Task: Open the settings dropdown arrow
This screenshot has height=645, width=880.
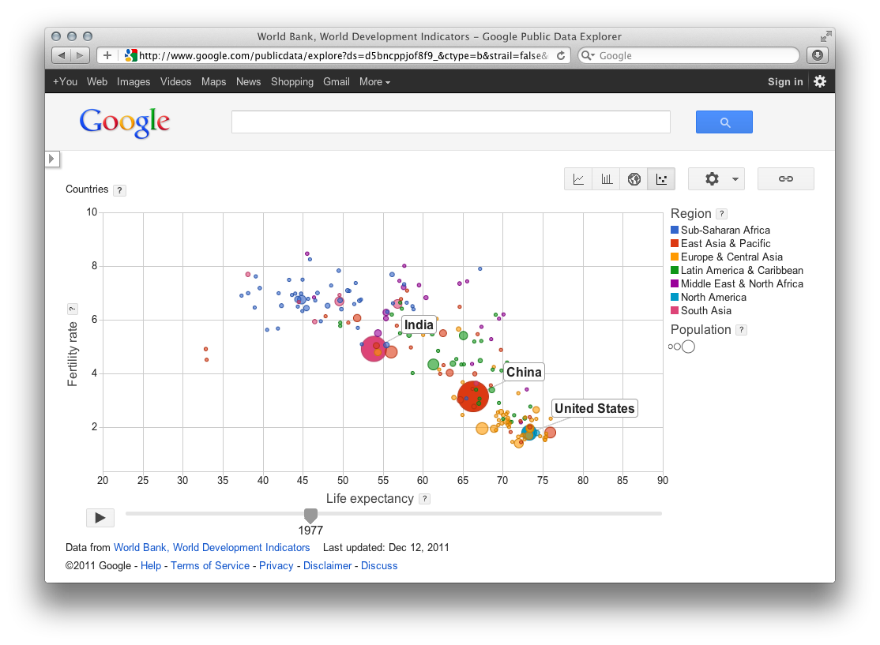Action: pyautogui.click(x=733, y=178)
